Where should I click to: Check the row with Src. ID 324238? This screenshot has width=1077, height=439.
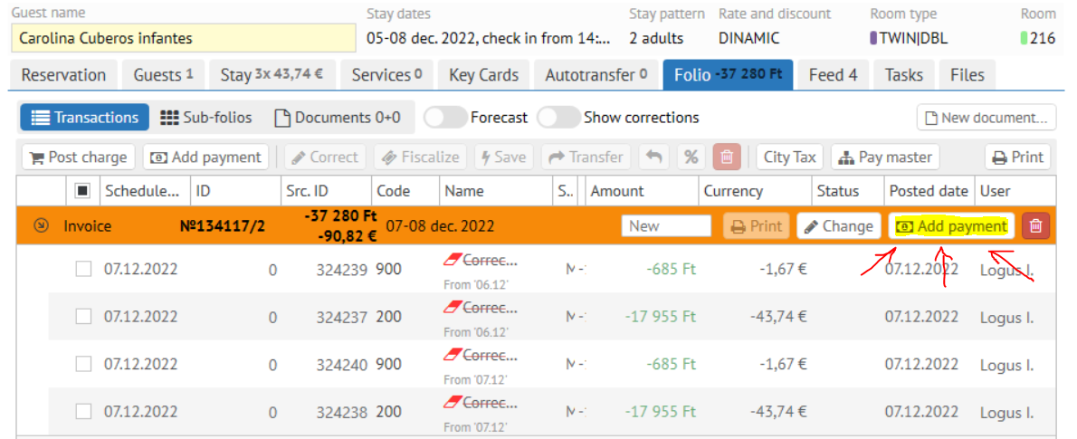click(83, 411)
